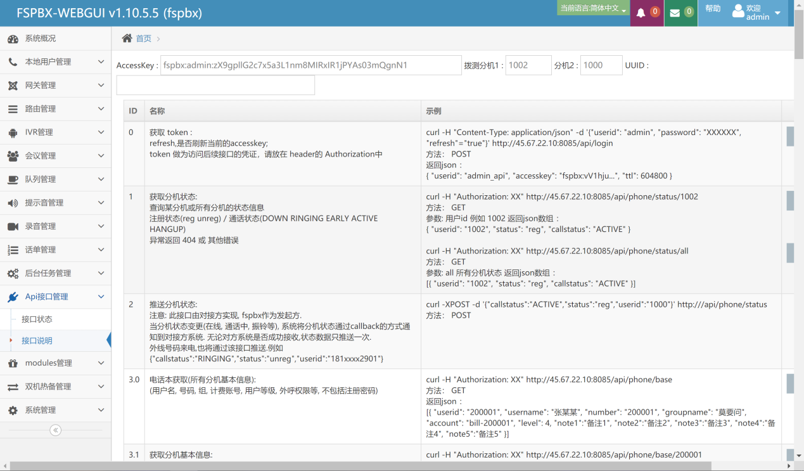Click the AccessKey input field

tap(310, 65)
